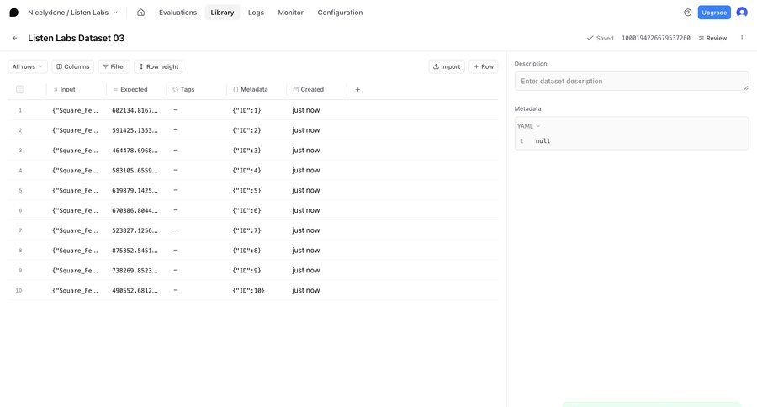Viewport: 757px width, 407px height.
Task: Open the help question-mark icon
Action: coord(687,13)
